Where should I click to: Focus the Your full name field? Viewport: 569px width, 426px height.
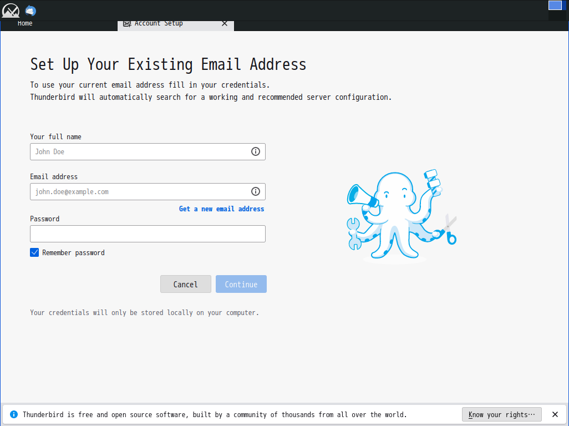pos(148,151)
